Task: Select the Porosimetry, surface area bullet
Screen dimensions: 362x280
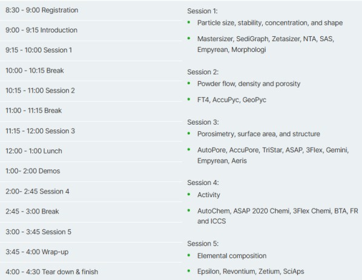Action: click(258, 134)
